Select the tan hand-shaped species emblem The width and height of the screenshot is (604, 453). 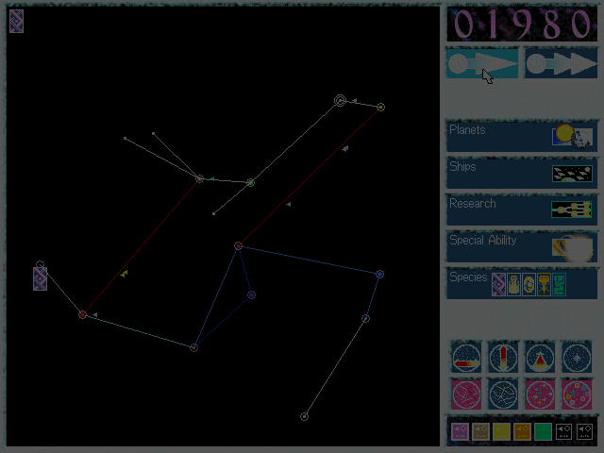point(513,285)
